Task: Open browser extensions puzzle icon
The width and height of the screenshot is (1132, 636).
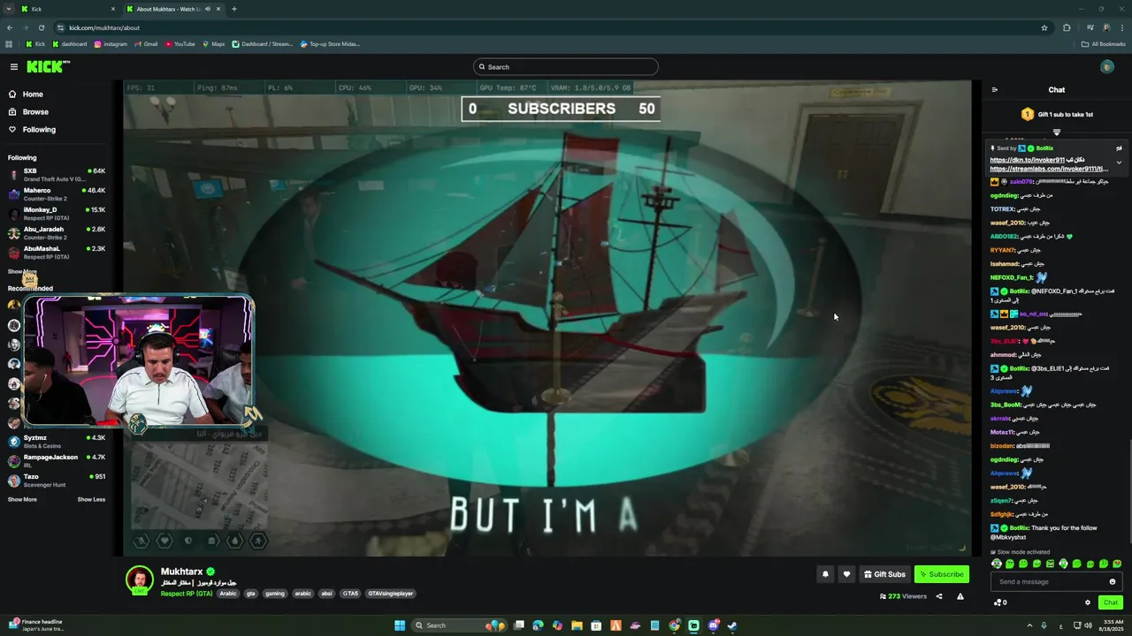Action: [1067, 27]
